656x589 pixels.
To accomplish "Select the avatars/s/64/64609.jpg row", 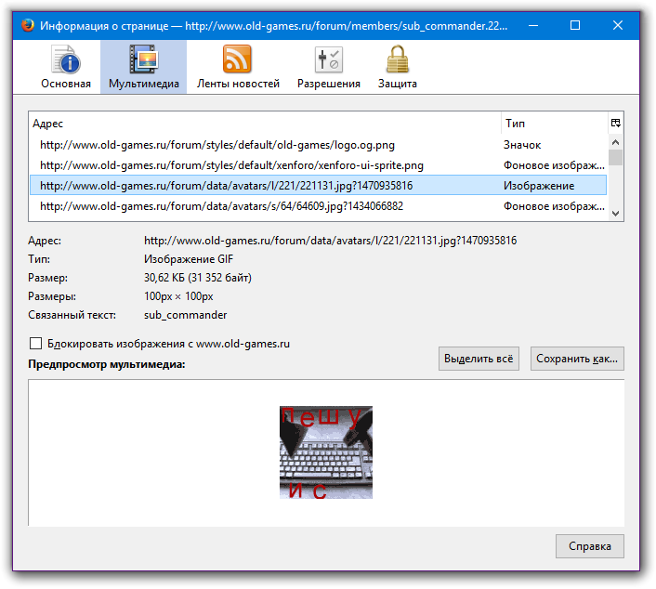I will [x=318, y=206].
